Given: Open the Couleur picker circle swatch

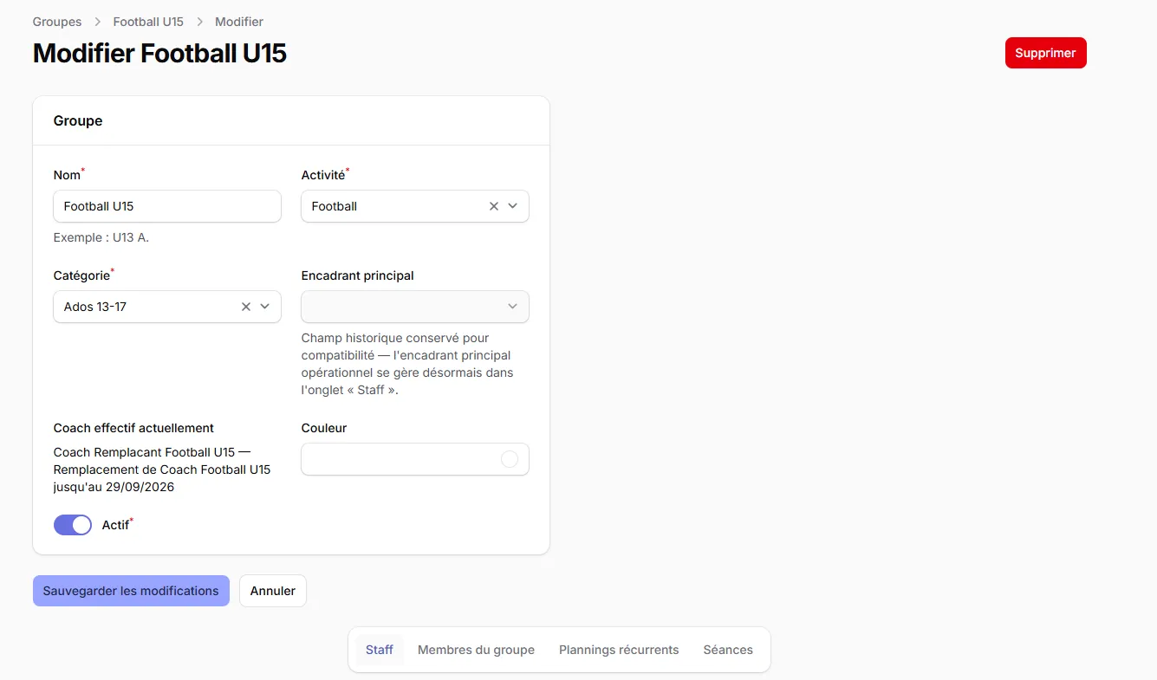Looking at the screenshot, I should click(510, 459).
